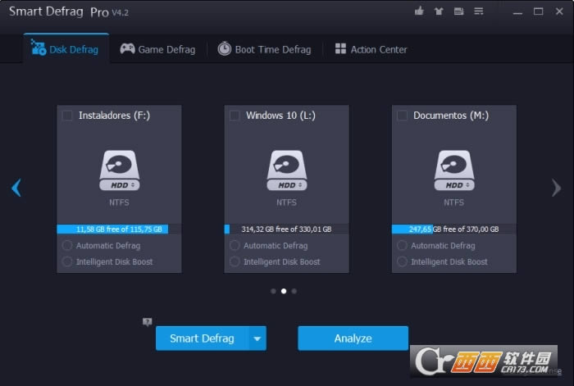Screen dimensions: 574x386
Task: Click the Instaladores (F:) HDD drive icon
Action: tap(120, 170)
